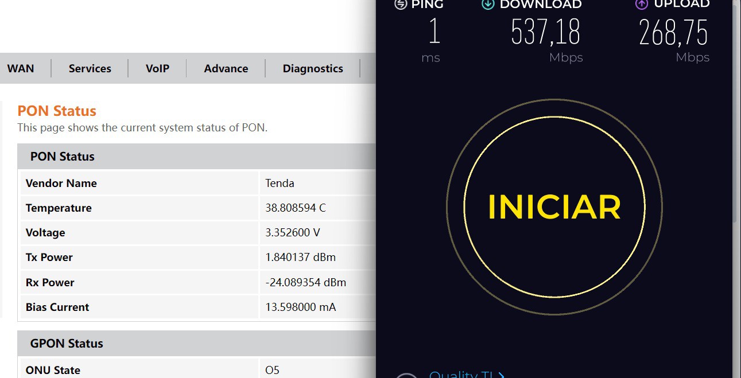Click the circular icon beside Quality TI
This screenshot has height=378, width=741.
click(x=406, y=375)
